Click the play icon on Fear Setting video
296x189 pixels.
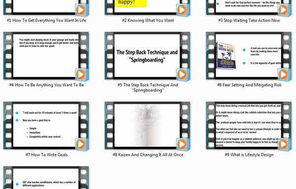tap(283, 75)
